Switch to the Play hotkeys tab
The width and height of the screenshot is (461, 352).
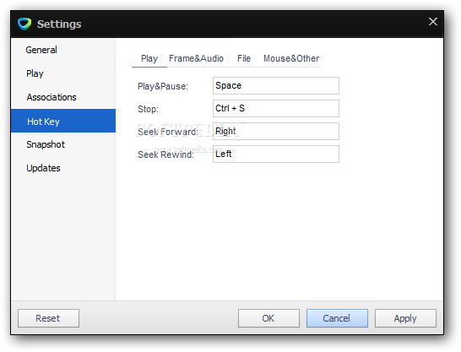click(x=149, y=58)
